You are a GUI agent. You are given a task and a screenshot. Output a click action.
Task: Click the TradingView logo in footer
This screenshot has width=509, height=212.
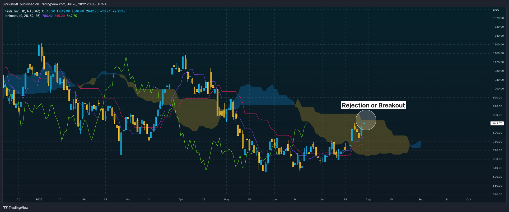[x=16, y=208]
